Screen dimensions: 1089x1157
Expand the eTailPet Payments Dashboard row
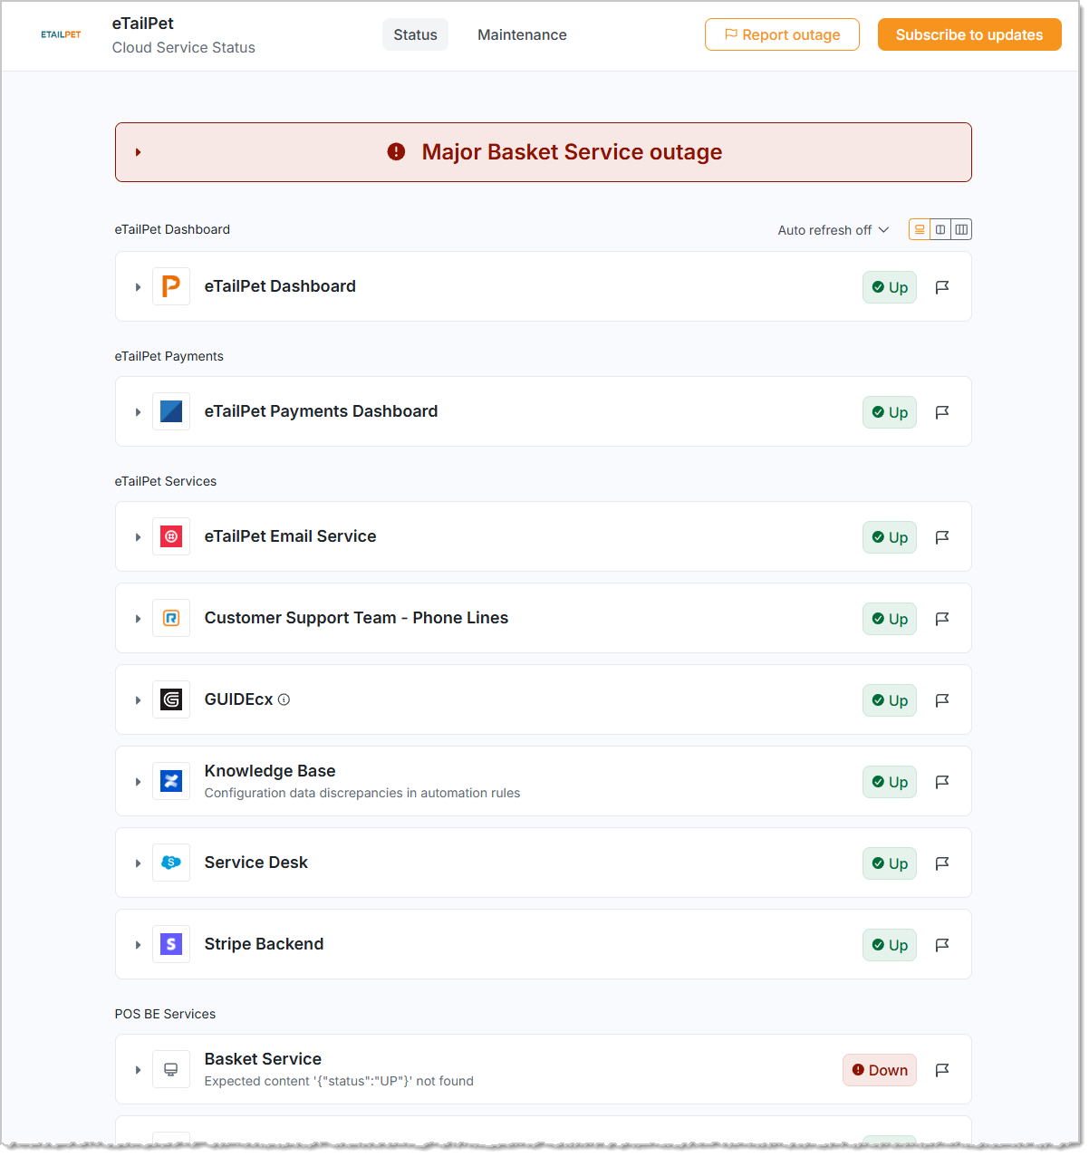click(138, 412)
